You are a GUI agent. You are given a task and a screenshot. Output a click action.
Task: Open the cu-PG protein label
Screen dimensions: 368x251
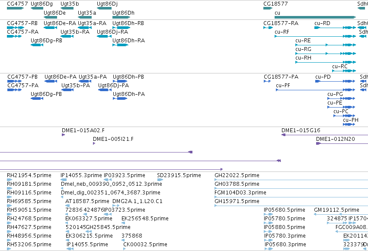click(x=335, y=94)
